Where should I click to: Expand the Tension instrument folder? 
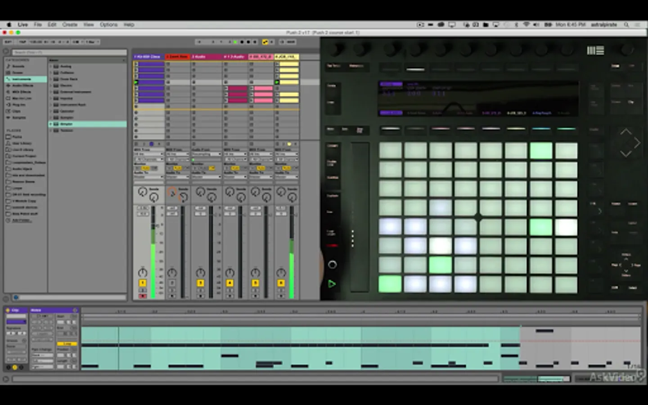[50, 130]
